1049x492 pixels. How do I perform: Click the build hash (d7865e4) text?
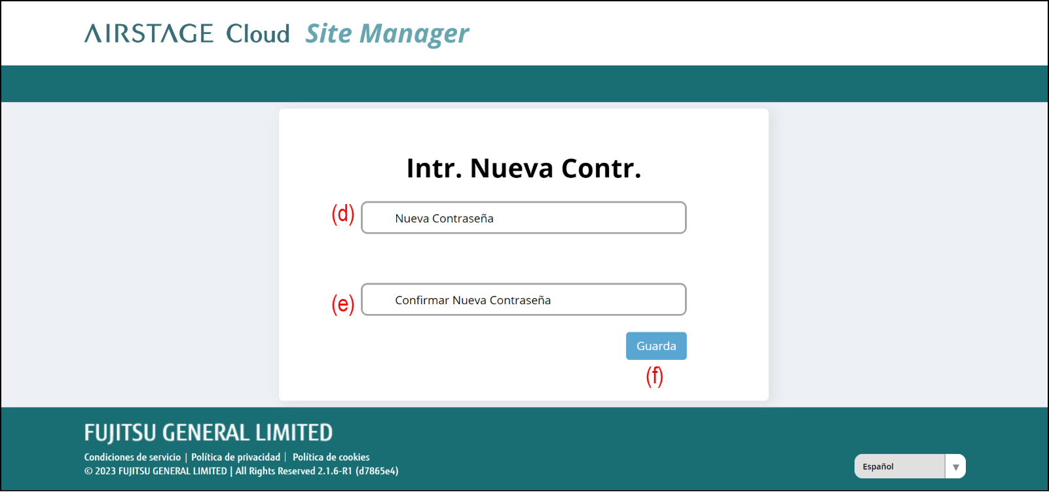click(377, 471)
